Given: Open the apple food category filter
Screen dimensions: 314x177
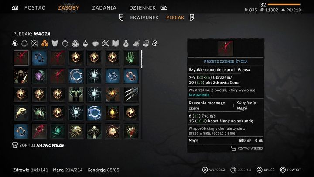Looking at the screenshot, I should [96, 43].
